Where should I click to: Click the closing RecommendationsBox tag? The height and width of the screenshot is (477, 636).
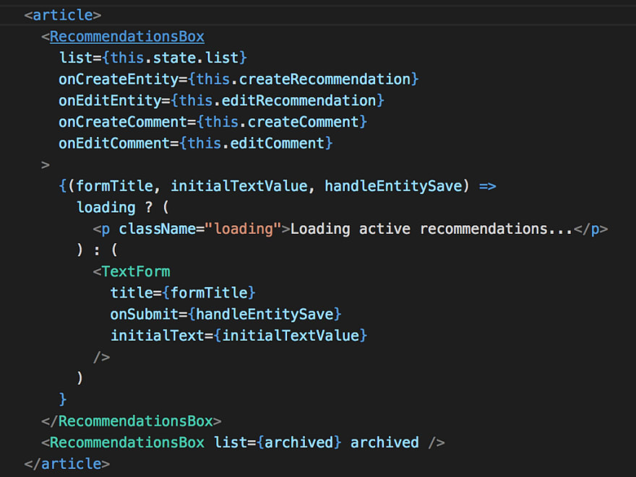click(x=132, y=421)
